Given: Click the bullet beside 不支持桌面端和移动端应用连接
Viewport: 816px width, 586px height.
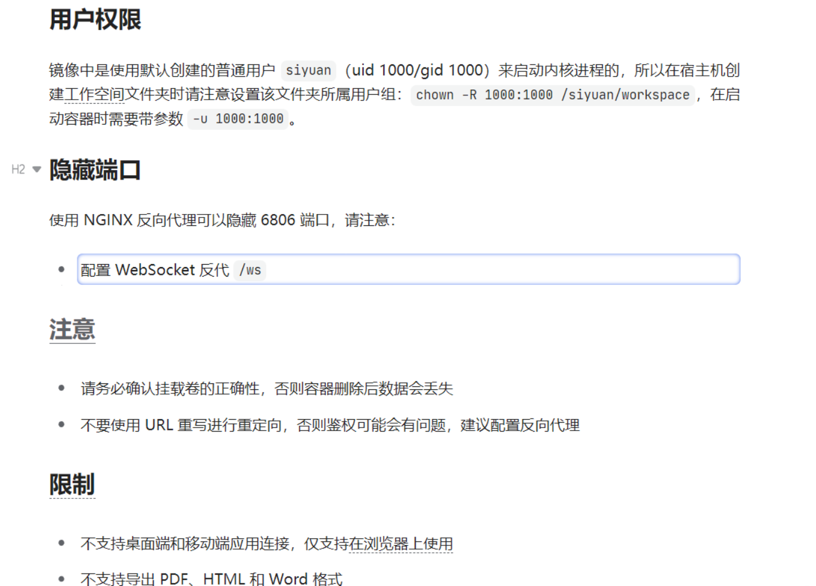Looking at the screenshot, I should point(61,543).
